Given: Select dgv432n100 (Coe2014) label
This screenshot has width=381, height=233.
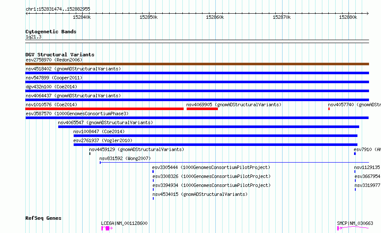Looking at the screenshot, I should click(51, 87).
